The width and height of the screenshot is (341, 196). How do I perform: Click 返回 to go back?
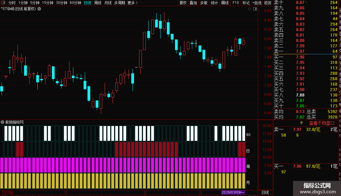pos(267,3)
